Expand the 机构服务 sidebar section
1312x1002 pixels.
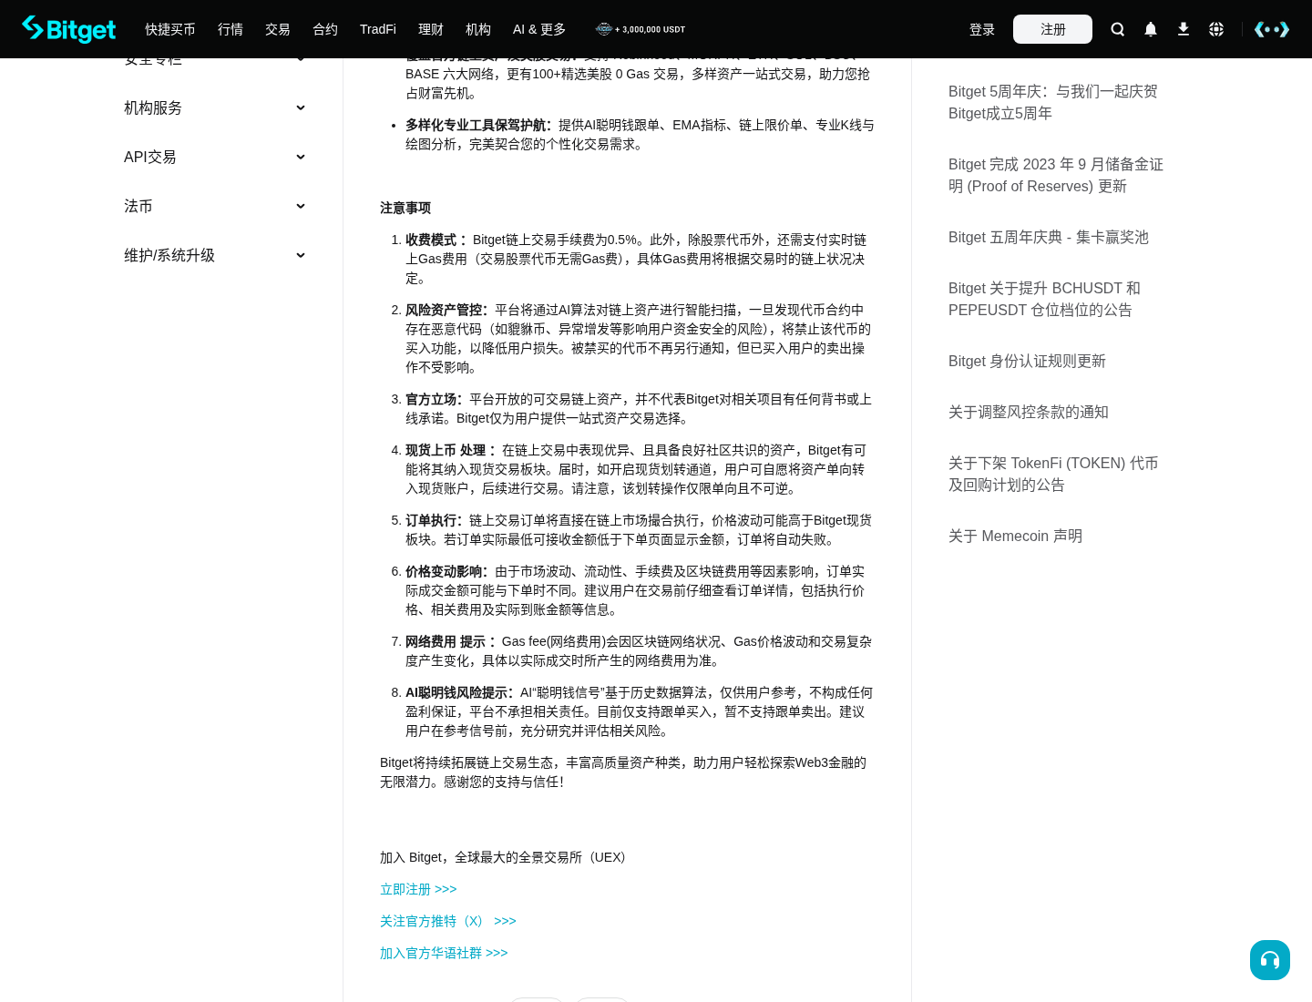click(215, 107)
